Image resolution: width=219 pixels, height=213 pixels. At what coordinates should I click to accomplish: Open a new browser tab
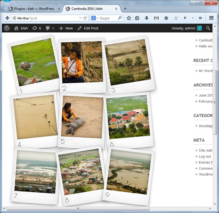point(125,9)
